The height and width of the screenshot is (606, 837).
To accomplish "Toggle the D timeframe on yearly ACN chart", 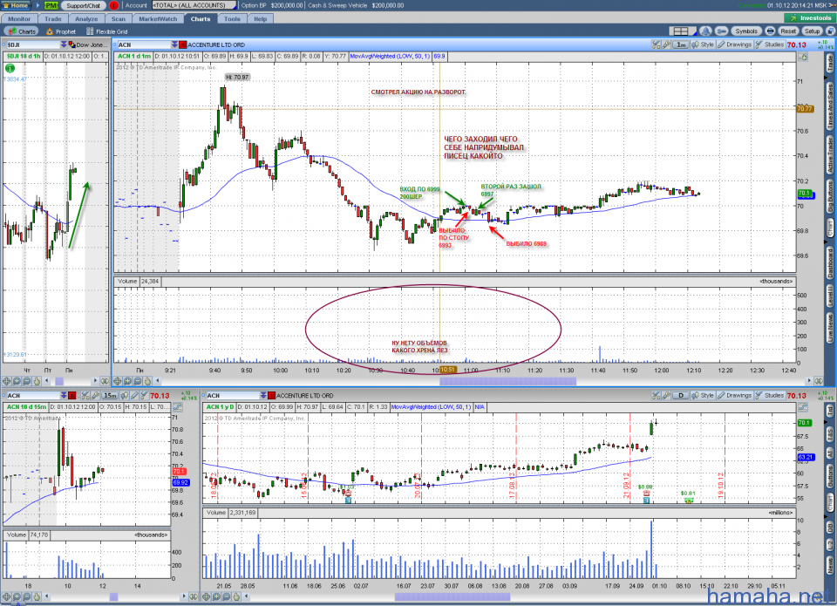I will (680, 395).
